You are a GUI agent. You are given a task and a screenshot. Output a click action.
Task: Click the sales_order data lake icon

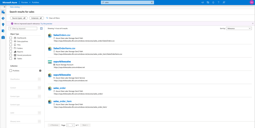[x=50, y=89]
